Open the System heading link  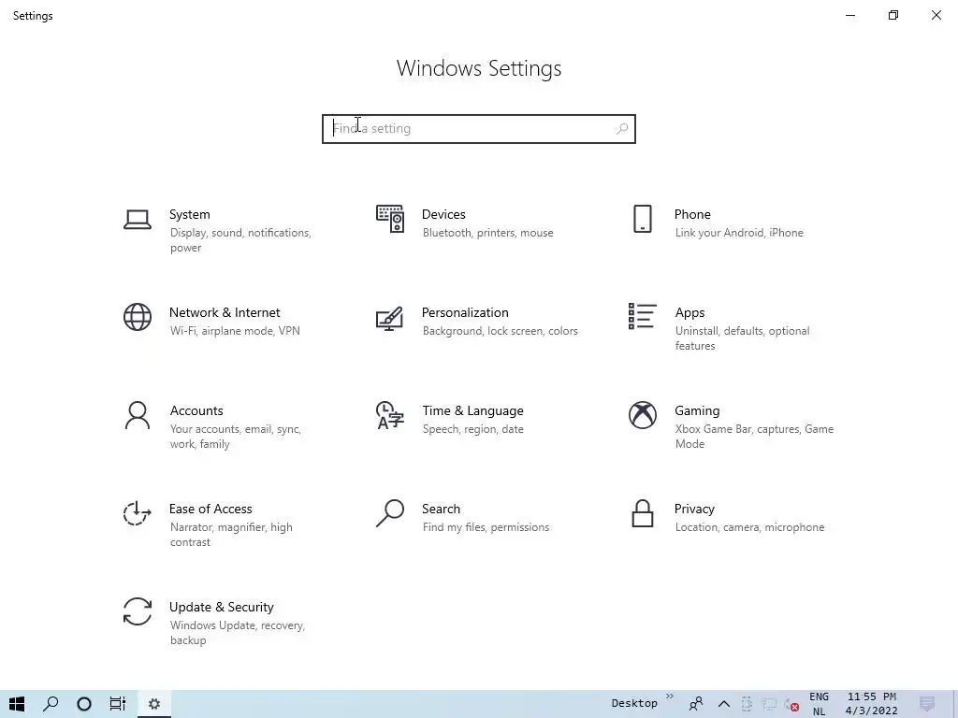point(189,214)
